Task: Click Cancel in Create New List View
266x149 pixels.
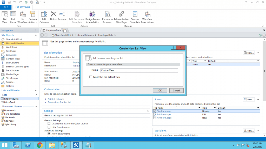Action: pos(176,91)
